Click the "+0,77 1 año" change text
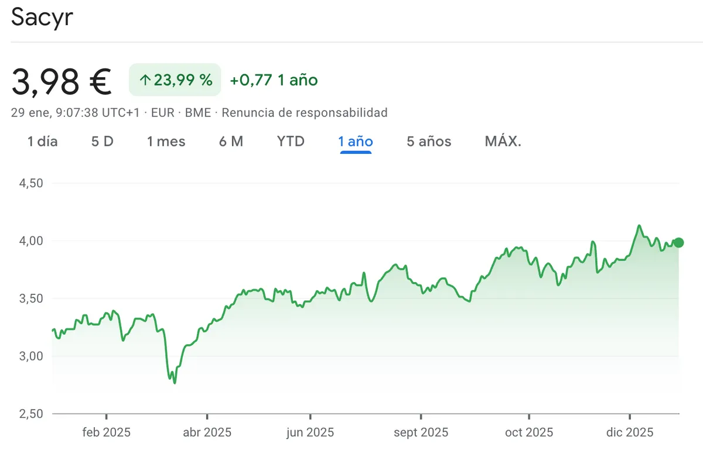This screenshot has height=457, width=703. pos(274,80)
